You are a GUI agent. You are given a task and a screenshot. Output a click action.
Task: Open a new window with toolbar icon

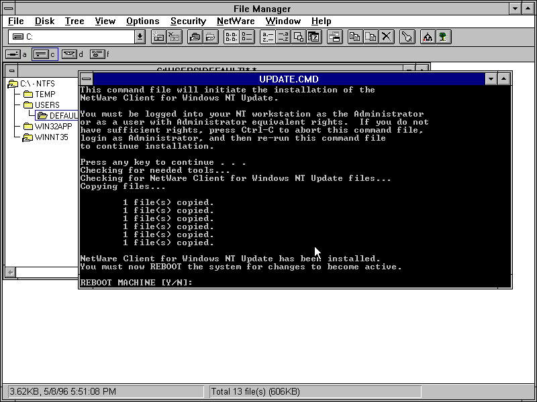(x=335, y=37)
